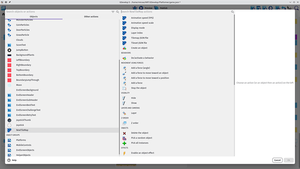Select the CoinParticles object
The height and width of the screenshot is (169, 300).
[x=62, y=25]
